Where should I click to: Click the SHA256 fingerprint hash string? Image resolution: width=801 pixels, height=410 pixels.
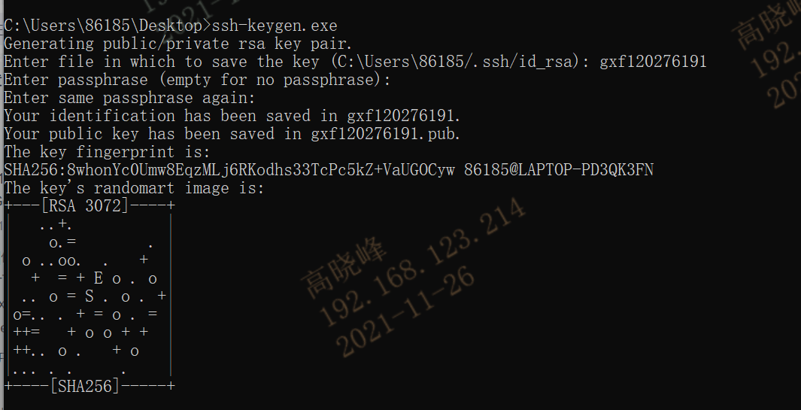point(229,170)
